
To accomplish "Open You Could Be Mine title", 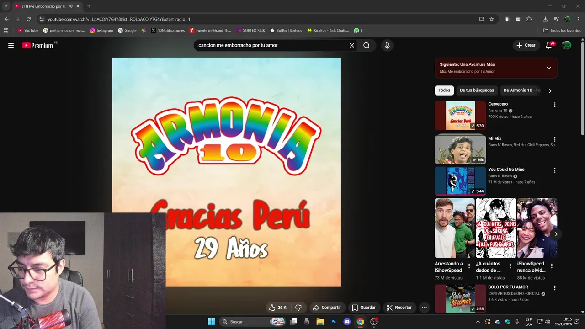I will (x=506, y=170).
